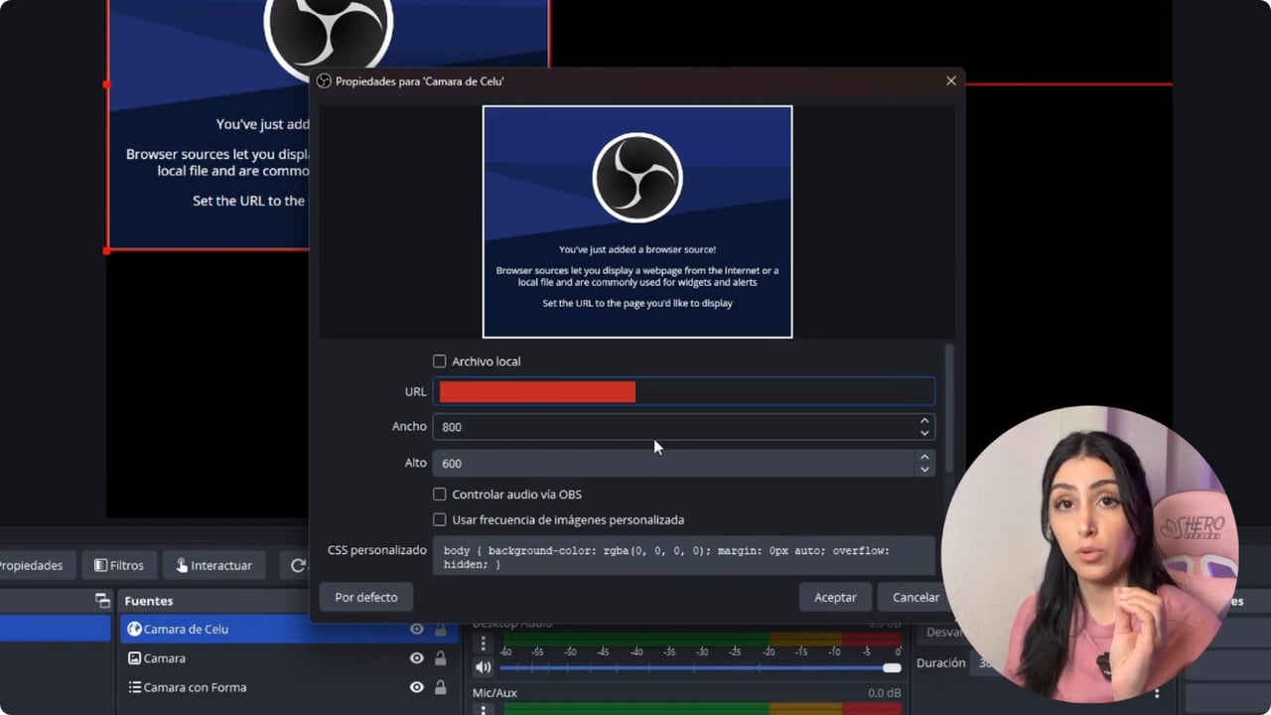This screenshot has height=715, width=1271.
Task: Select the Camara de Celu browser source
Action: (186, 629)
